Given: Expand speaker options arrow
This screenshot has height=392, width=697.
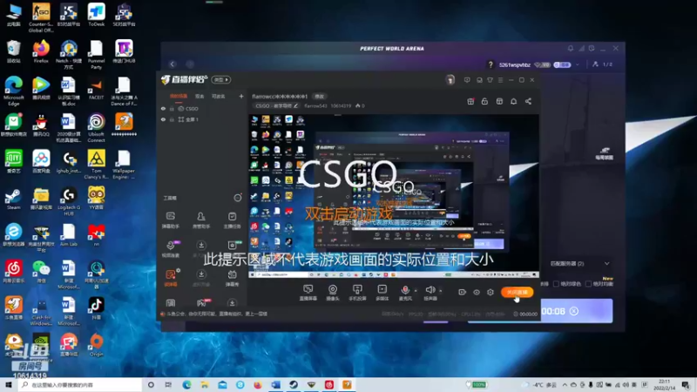Looking at the screenshot, I should pos(441,291).
